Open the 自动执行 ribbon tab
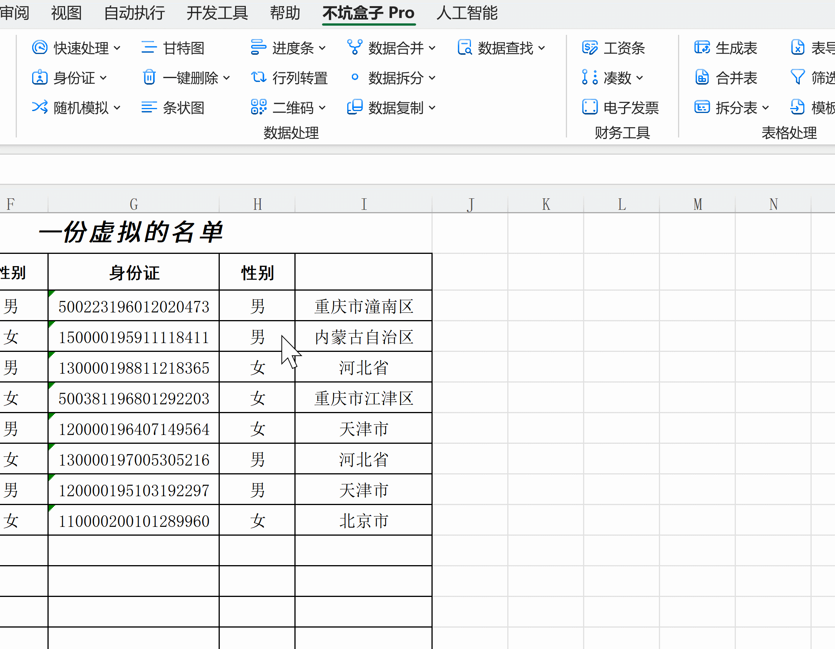Image resolution: width=835 pixels, height=649 pixels. click(x=134, y=13)
